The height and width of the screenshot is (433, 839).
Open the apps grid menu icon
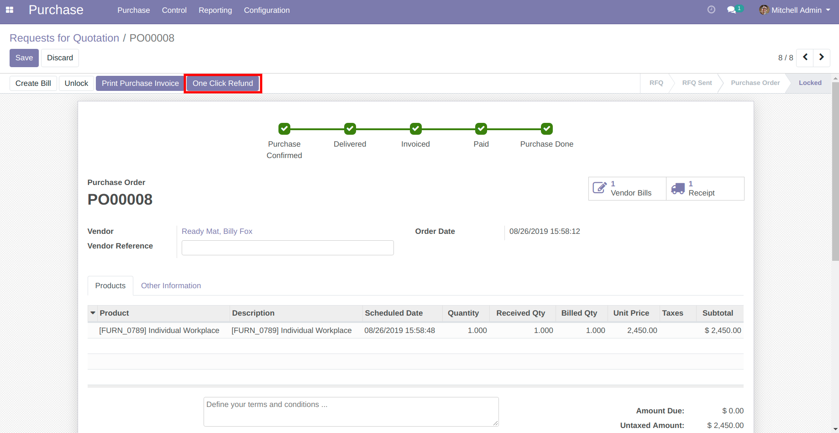pos(10,10)
